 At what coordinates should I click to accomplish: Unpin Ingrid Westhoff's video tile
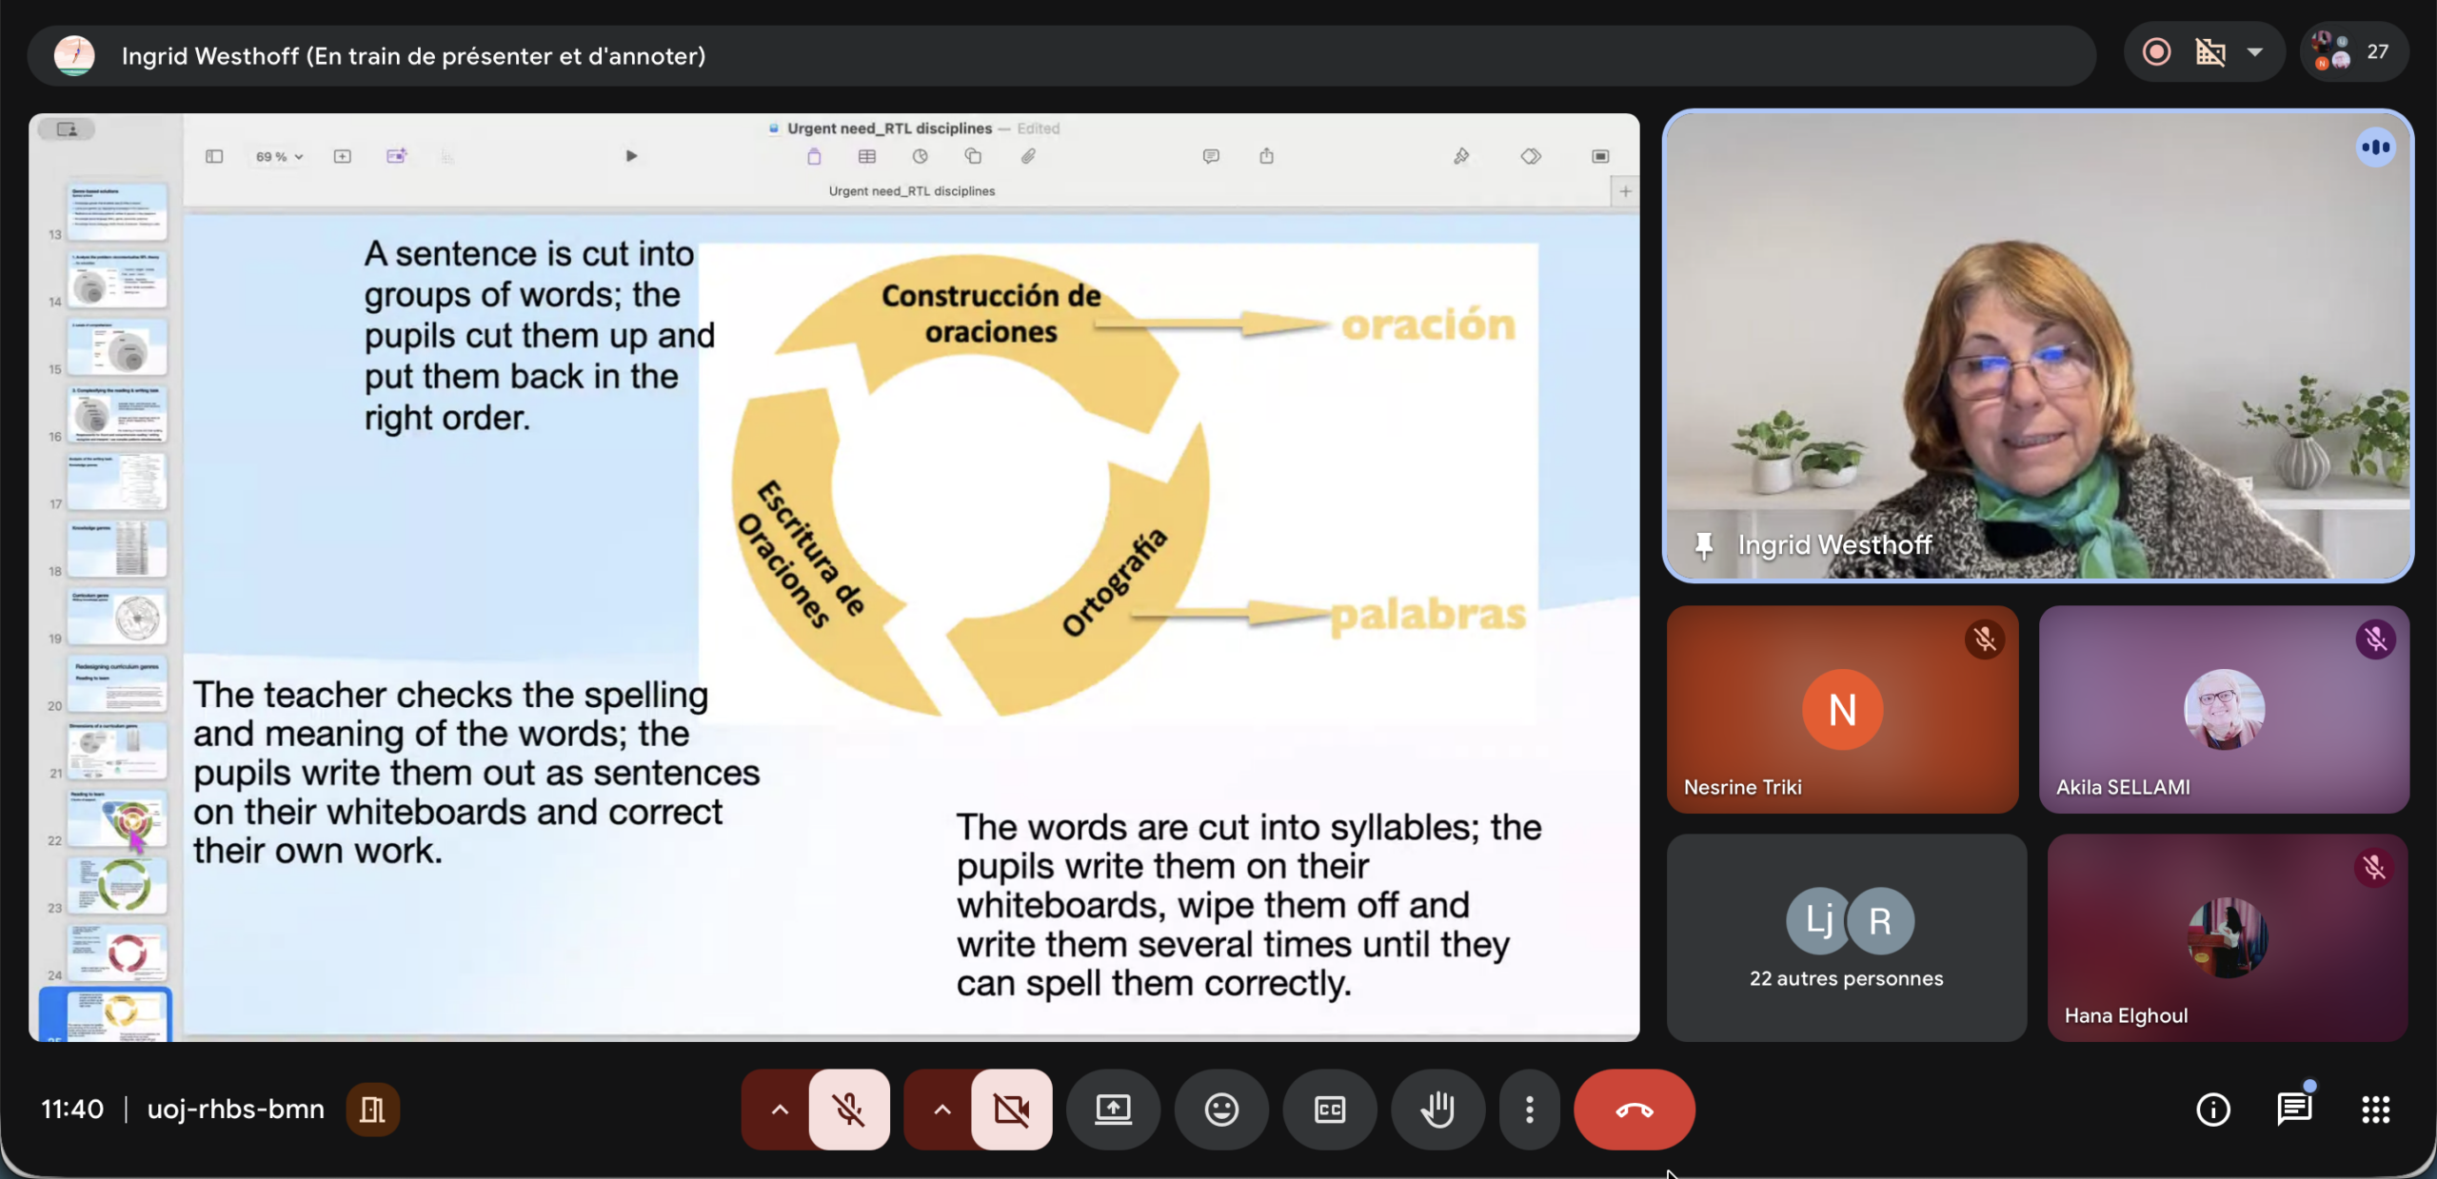pos(1703,545)
